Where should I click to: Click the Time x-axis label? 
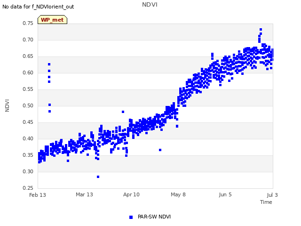(x=266, y=202)
